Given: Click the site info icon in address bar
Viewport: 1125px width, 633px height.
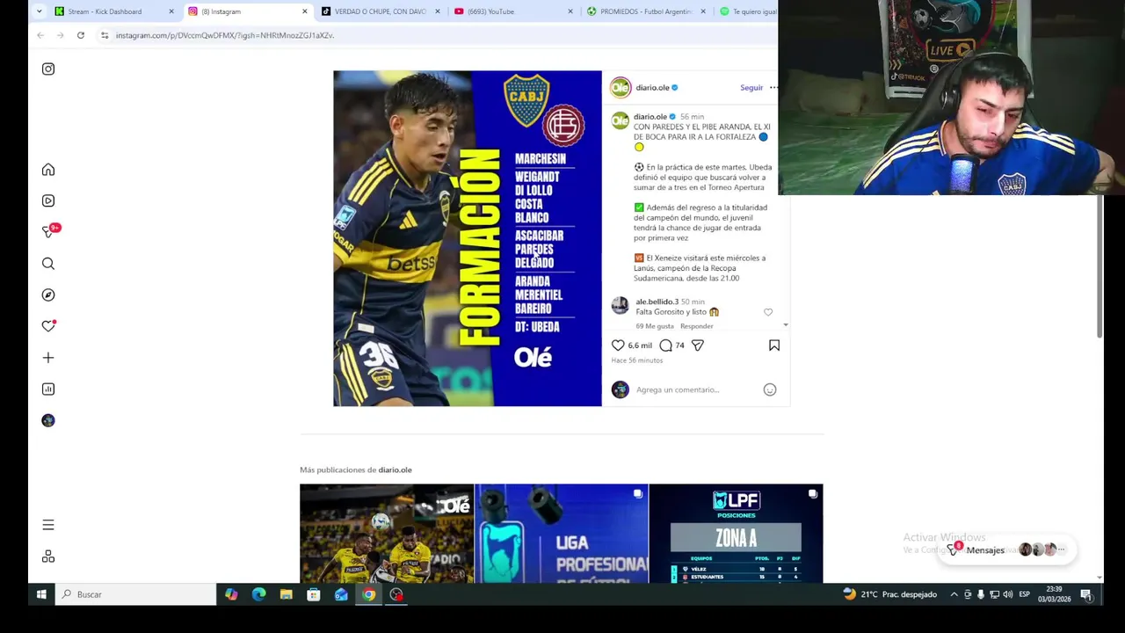Looking at the screenshot, I should point(105,35).
